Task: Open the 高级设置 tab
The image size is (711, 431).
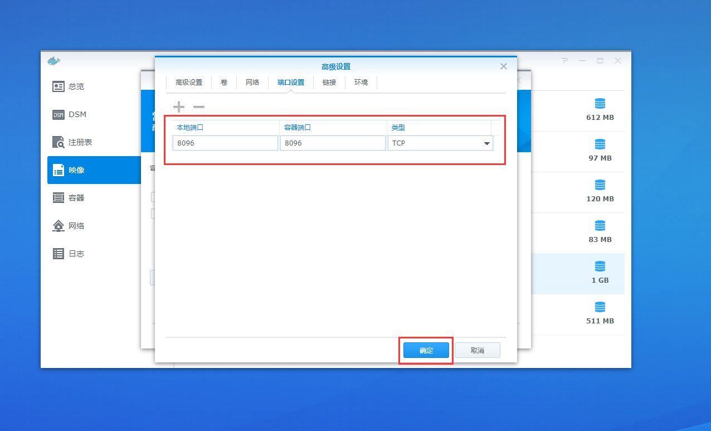Action: pos(189,83)
